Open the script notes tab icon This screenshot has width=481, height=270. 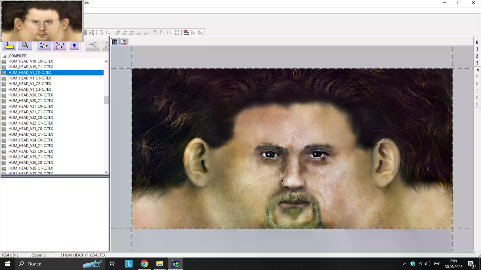tap(123, 42)
